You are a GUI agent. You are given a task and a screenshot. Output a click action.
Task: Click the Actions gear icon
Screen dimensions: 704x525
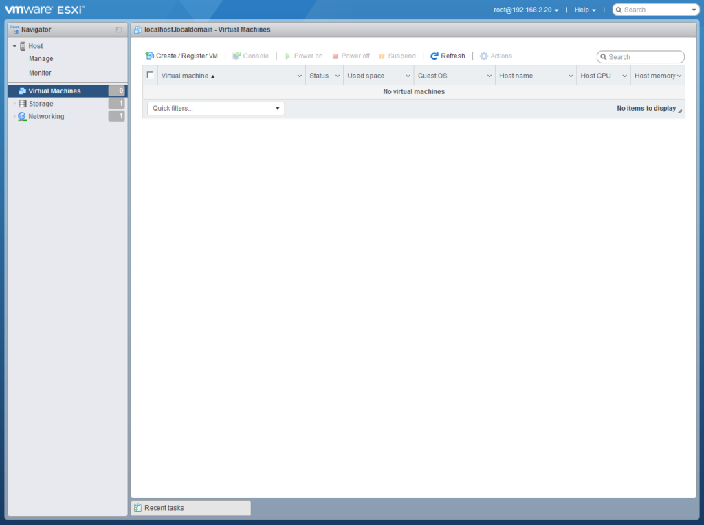[x=483, y=56]
